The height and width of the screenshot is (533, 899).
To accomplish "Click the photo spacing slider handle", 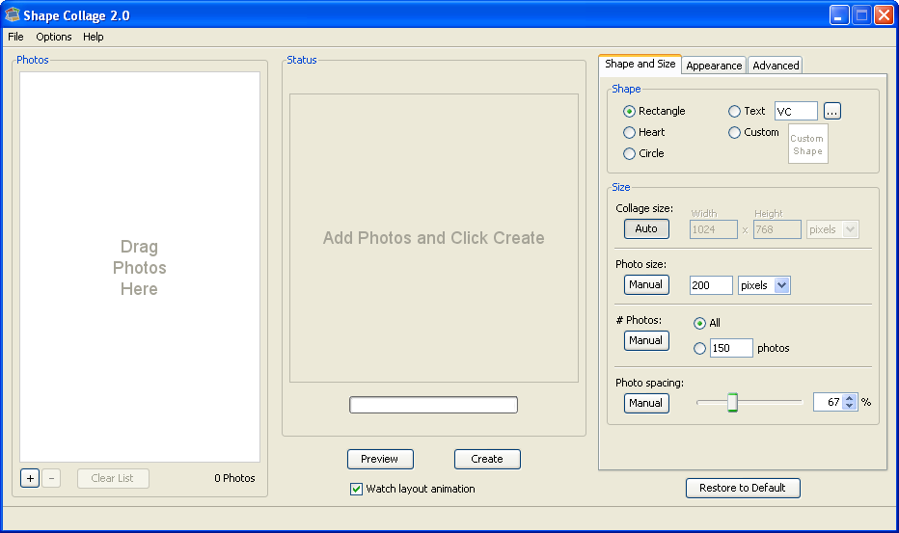I will point(732,402).
